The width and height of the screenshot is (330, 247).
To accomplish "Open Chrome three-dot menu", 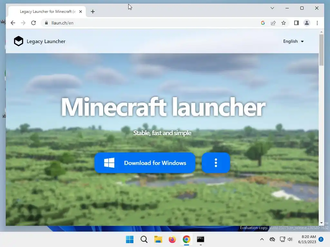I will 317,23.
